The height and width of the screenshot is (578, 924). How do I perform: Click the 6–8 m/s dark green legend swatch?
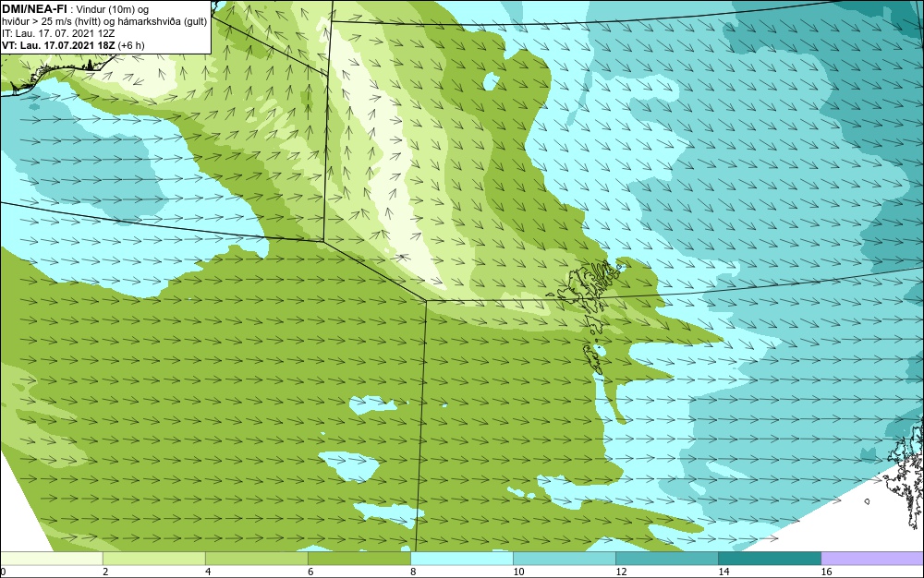pyautogui.click(x=359, y=559)
